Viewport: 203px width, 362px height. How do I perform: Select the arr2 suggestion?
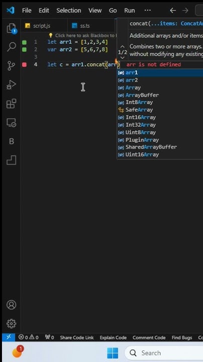point(160,80)
